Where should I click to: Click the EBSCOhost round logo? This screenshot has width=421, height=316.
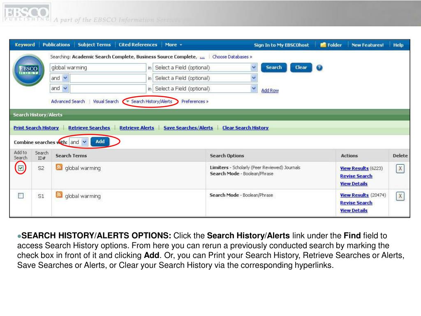(x=28, y=70)
